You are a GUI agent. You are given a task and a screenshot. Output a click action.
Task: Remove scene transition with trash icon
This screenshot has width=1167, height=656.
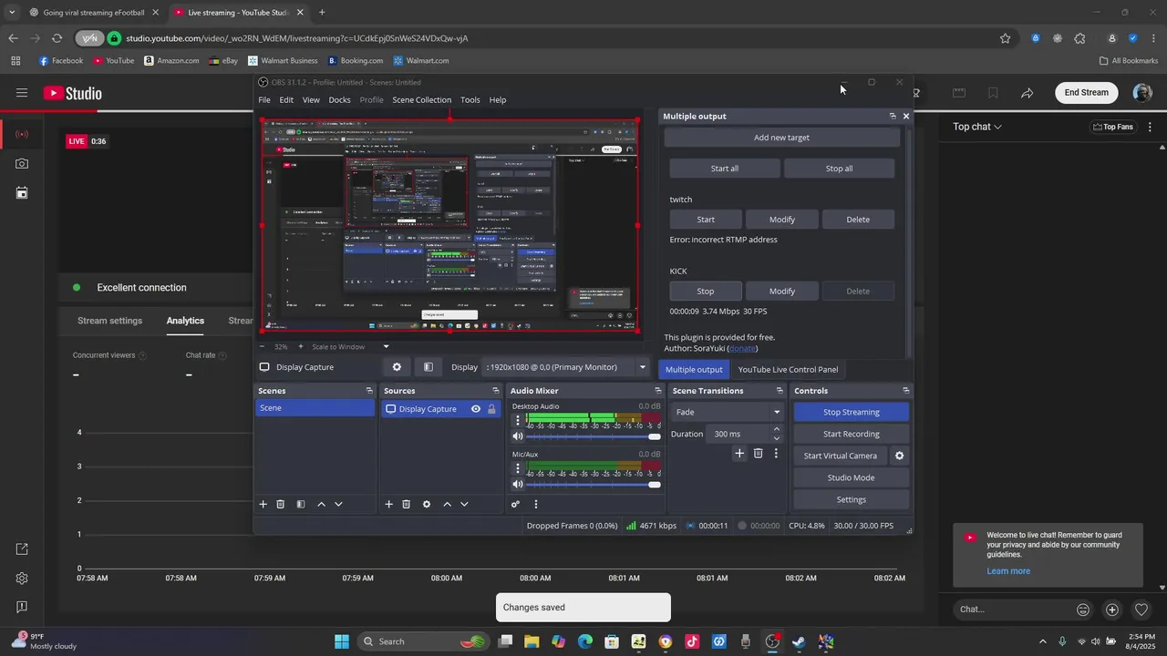pyautogui.click(x=758, y=453)
